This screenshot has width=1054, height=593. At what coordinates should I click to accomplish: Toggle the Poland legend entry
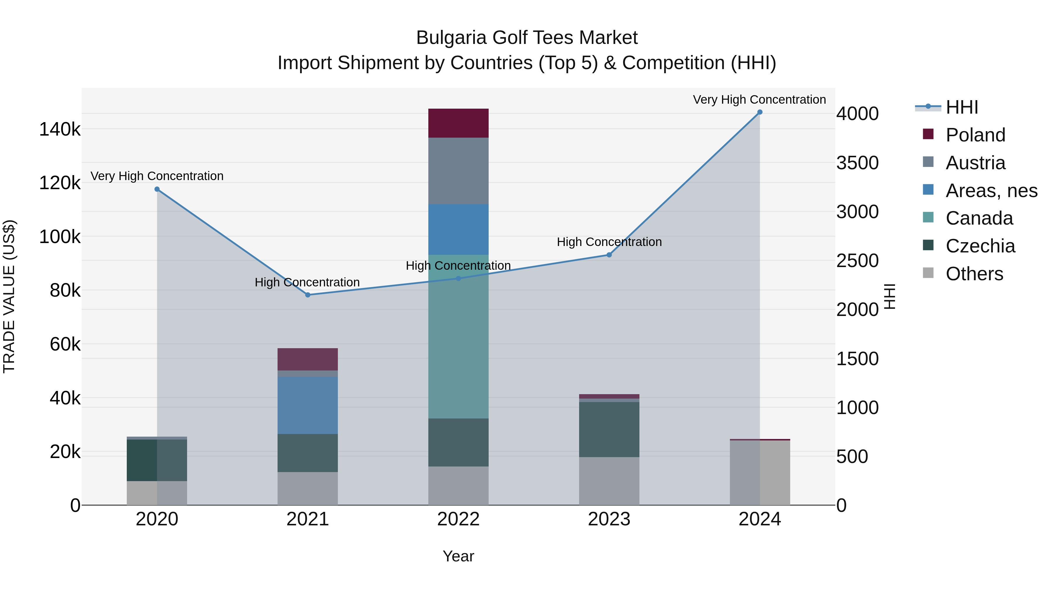[x=964, y=135]
